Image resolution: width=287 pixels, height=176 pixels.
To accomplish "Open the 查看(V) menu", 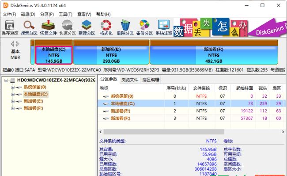I will pos(84,14).
